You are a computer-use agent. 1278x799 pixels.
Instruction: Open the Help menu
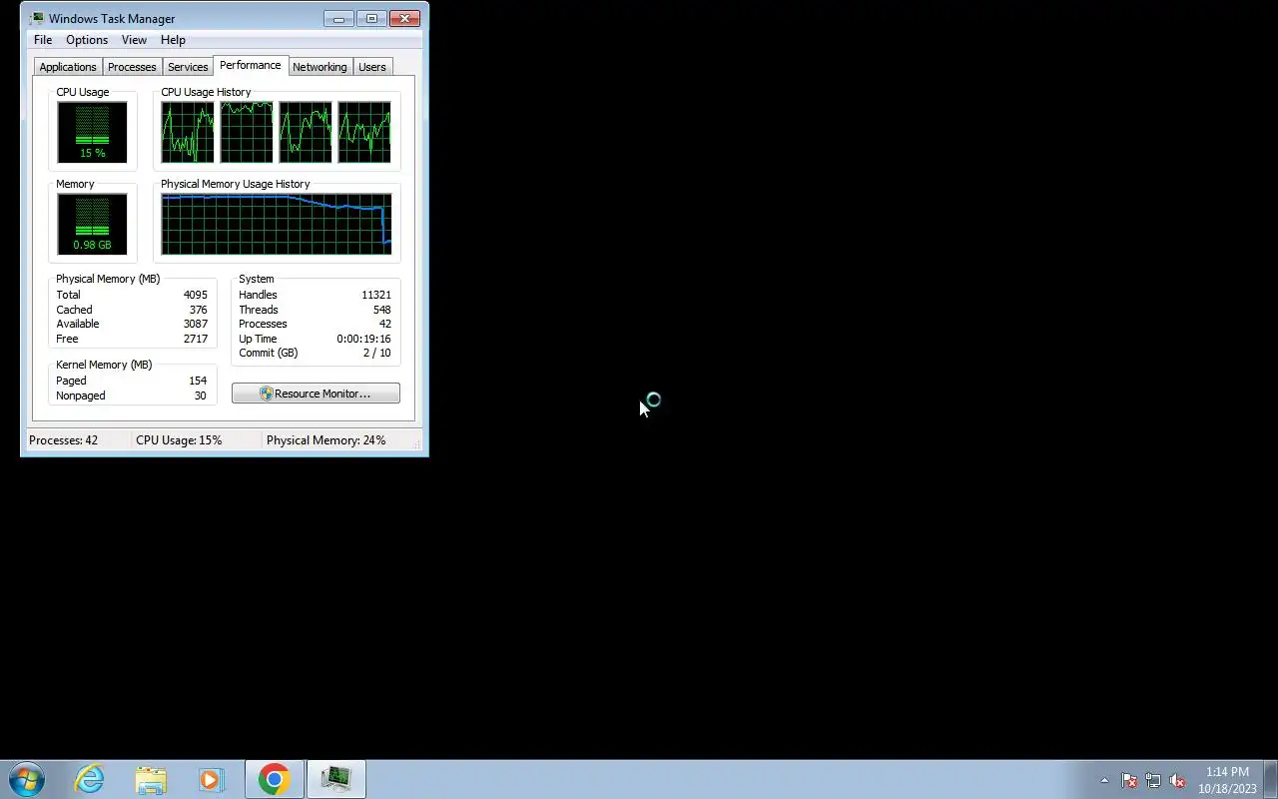coord(173,40)
